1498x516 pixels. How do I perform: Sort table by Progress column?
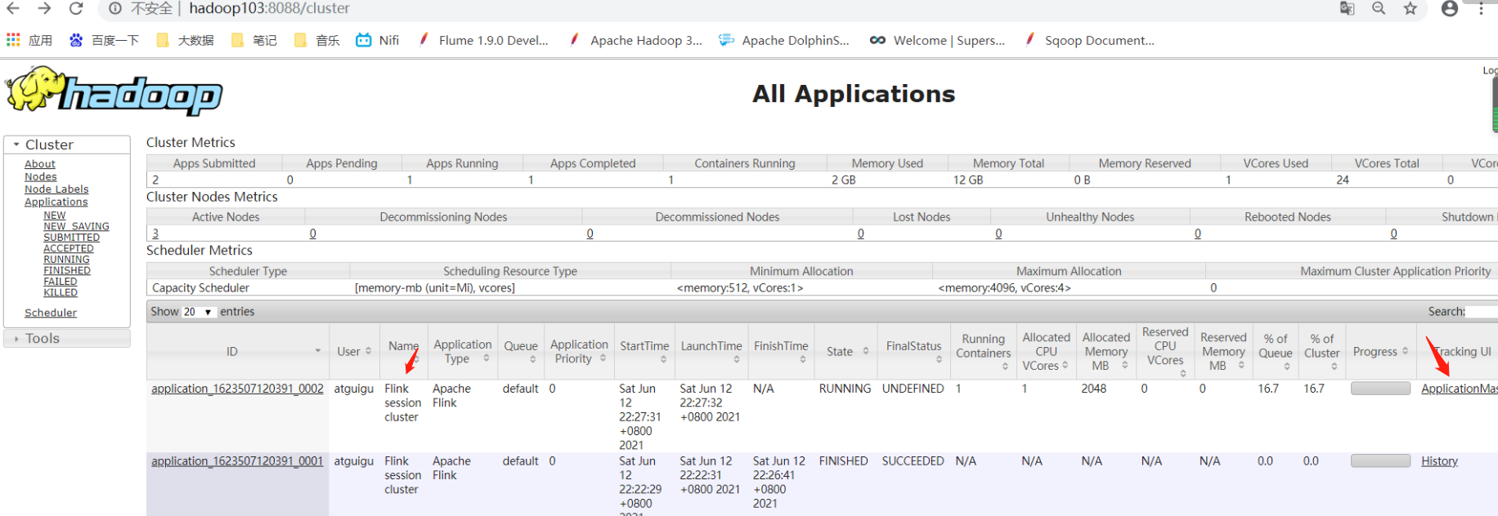coord(1380,351)
